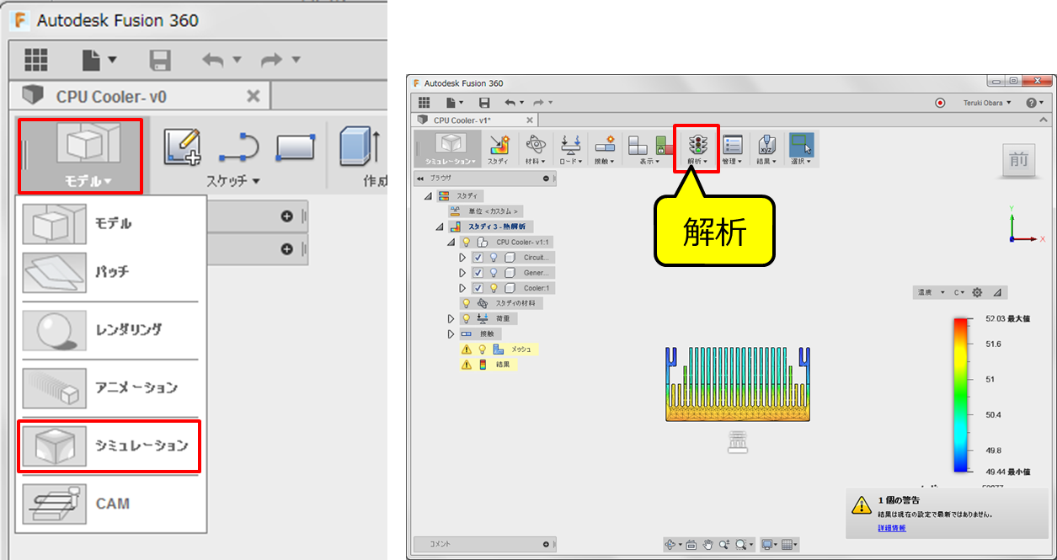Viewport: 1057px width, 560px height.
Task: Click save icon in the right window
Action: (x=483, y=102)
